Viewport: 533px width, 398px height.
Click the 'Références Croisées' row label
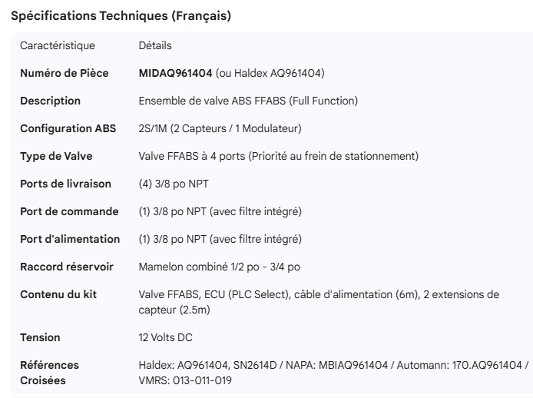pyautogui.click(x=49, y=372)
